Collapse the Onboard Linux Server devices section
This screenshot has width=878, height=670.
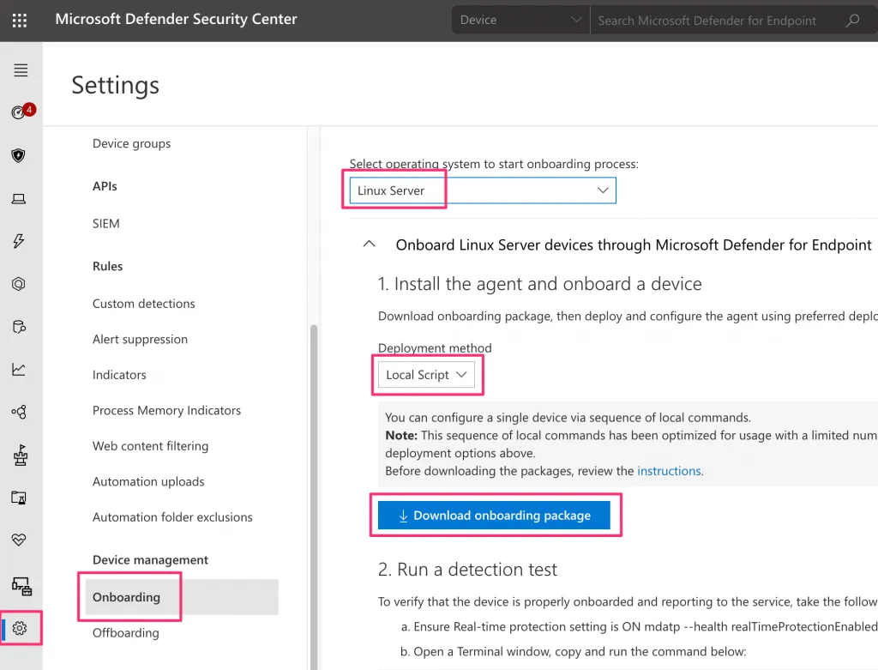[370, 244]
